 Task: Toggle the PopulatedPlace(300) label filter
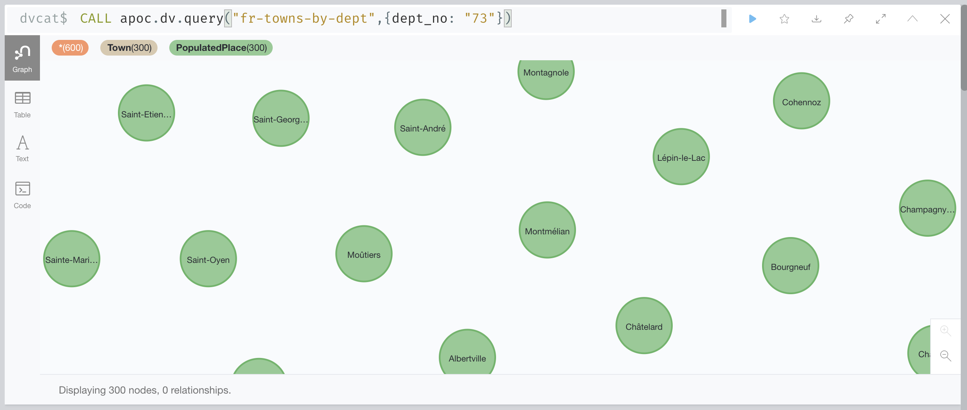(x=220, y=47)
